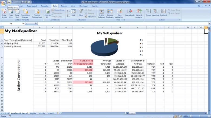Open the Sort dialog icon
Image resolution: width=211 pixels, height=118 pixels.
coord(73,13)
